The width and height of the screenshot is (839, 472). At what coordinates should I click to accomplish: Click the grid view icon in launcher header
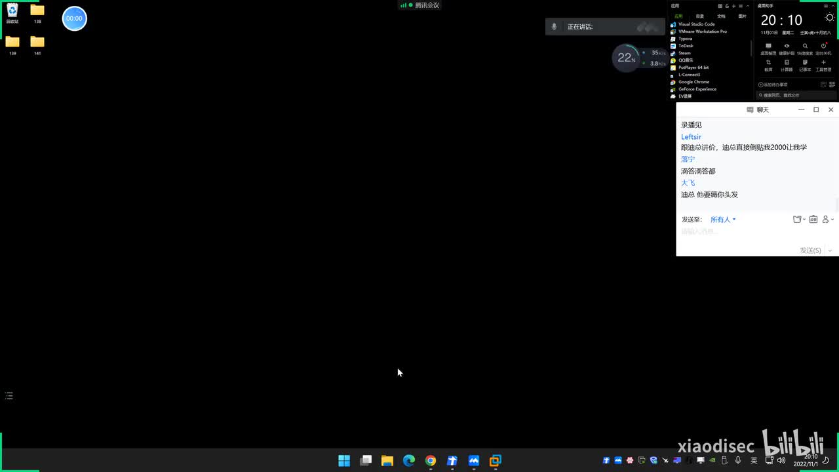[720, 6]
